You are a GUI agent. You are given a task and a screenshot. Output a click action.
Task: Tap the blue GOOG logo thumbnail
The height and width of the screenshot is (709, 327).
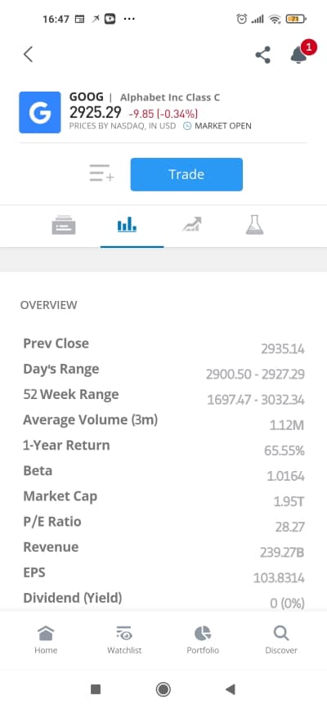pyautogui.click(x=40, y=112)
